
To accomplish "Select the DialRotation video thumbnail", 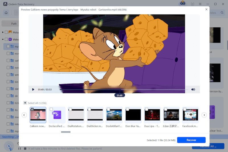I will pos(76,115).
